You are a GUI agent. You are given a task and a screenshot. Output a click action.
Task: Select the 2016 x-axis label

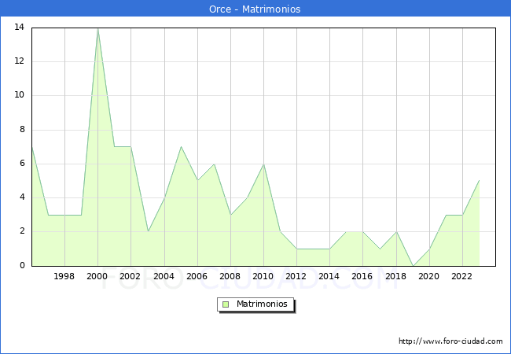[362, 277]
